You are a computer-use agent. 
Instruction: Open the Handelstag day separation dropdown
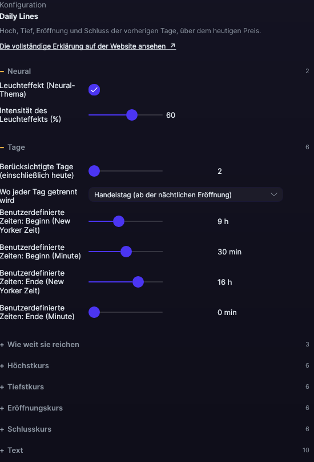coord(186,195)
